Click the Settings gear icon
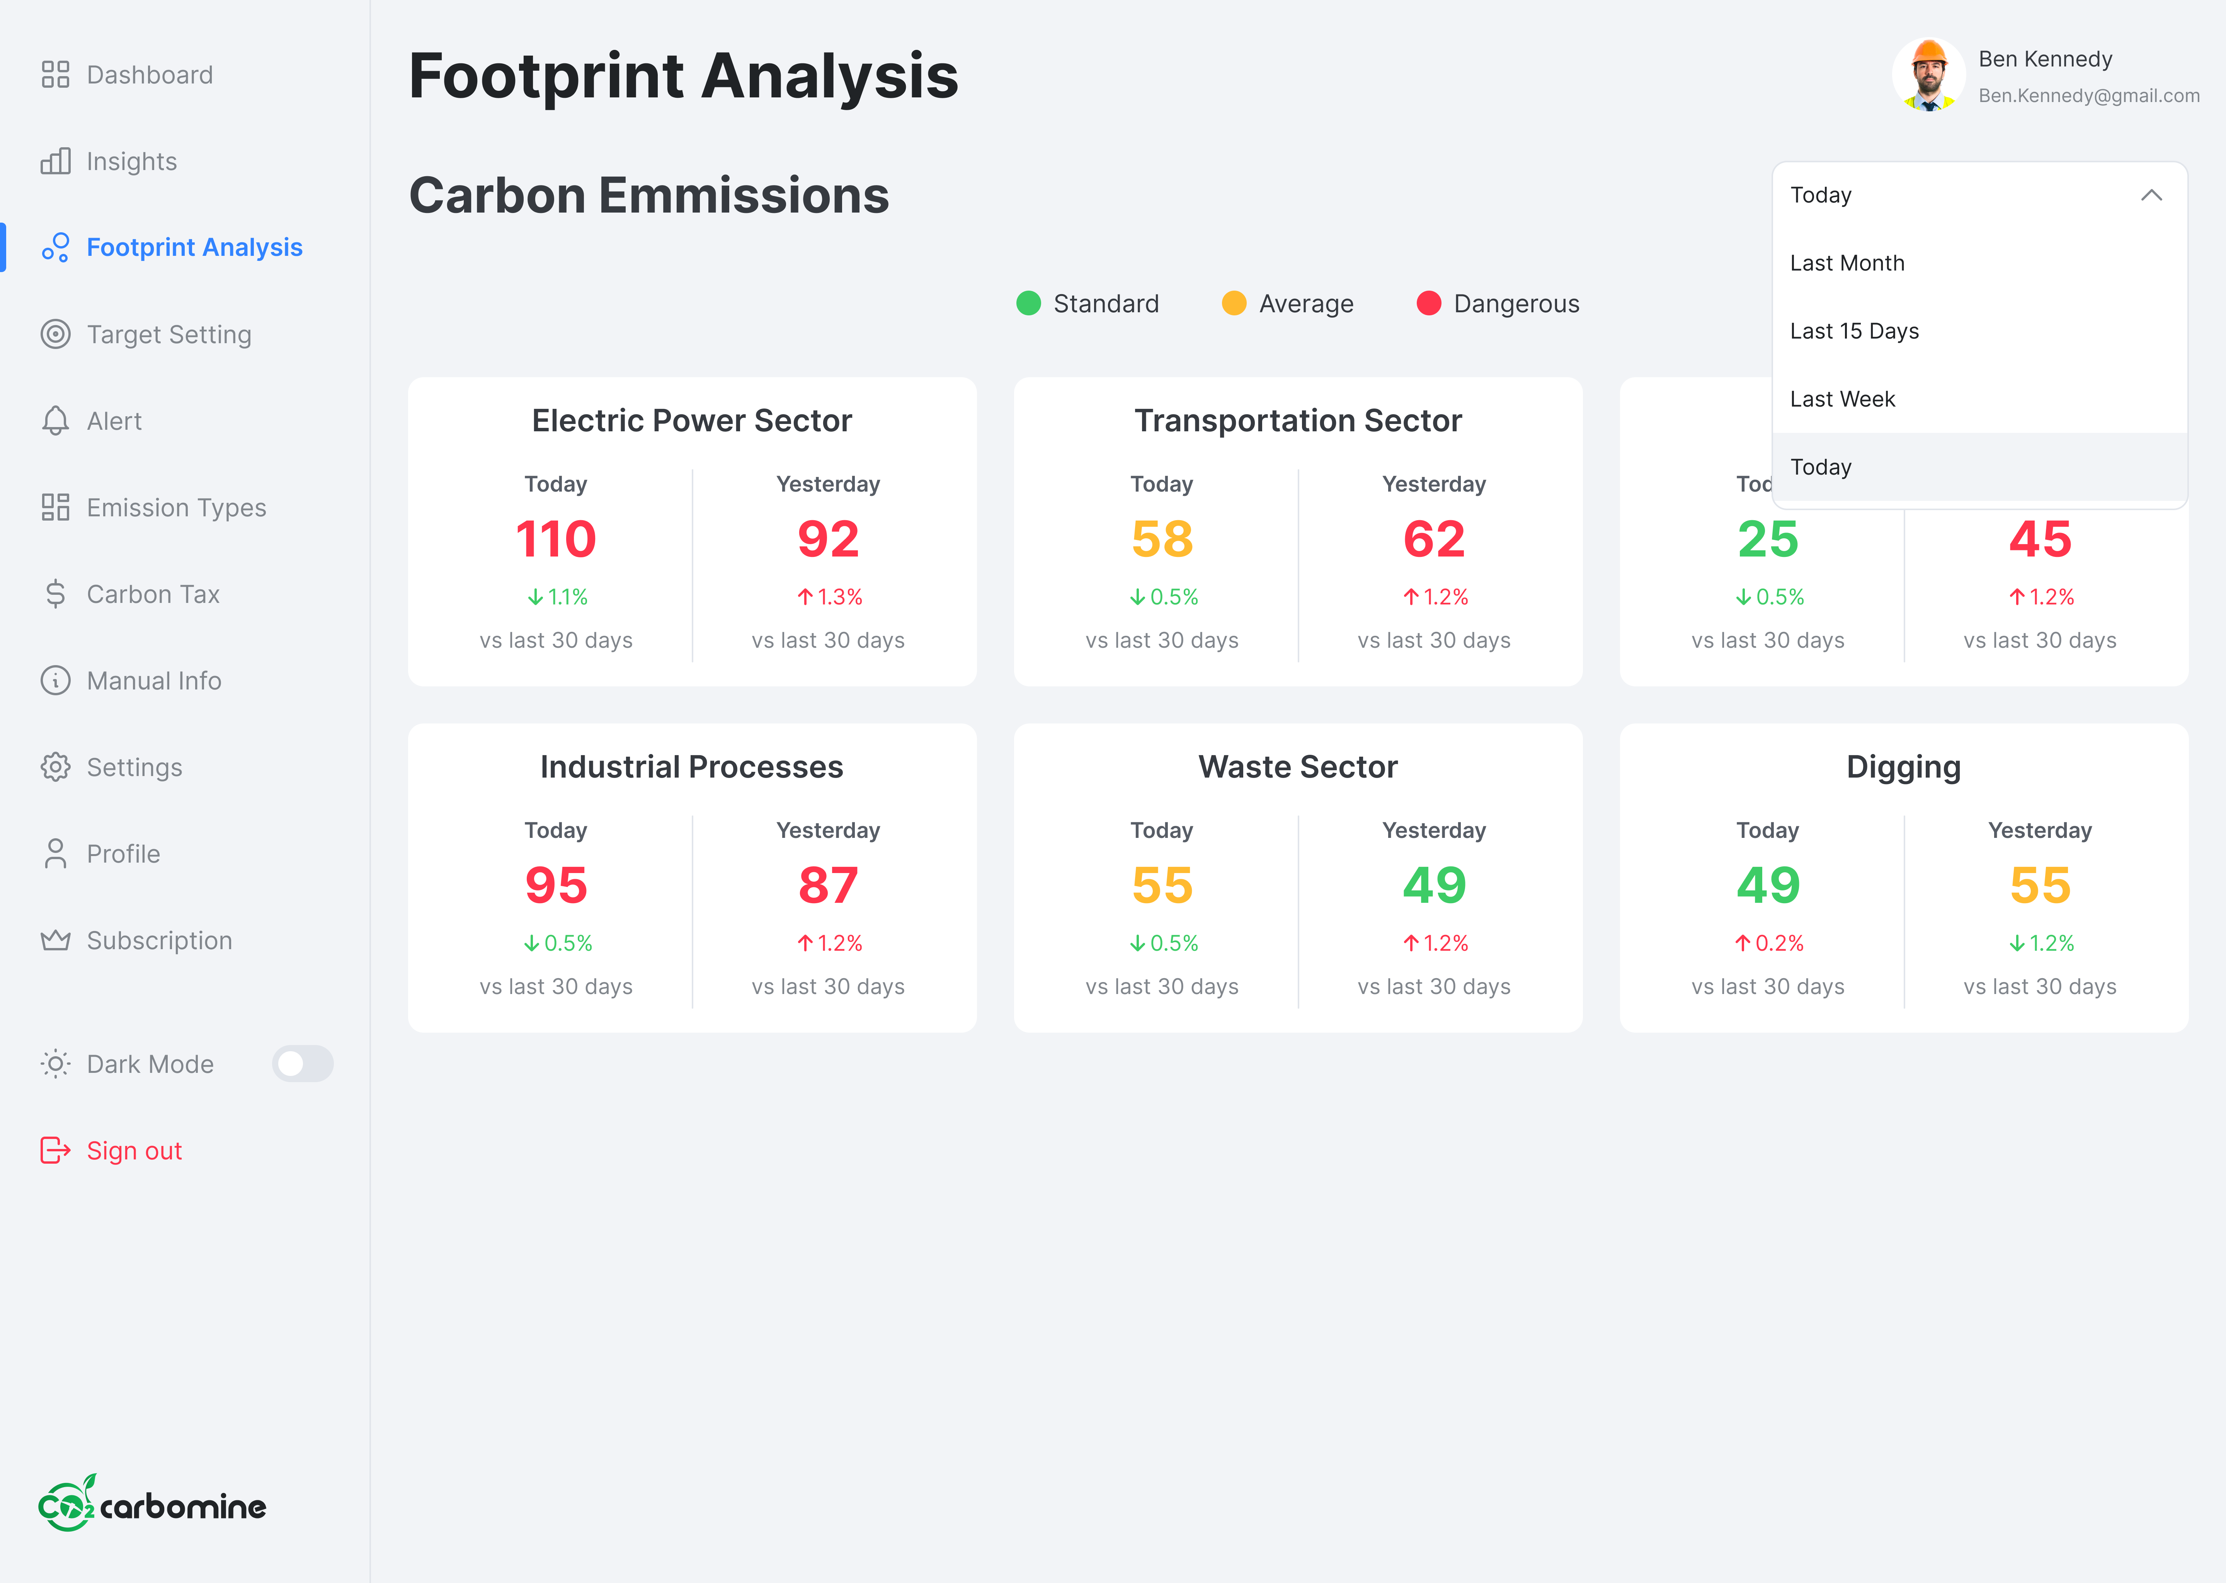This screenshot has height=1583, width=2226. point(56,767)
